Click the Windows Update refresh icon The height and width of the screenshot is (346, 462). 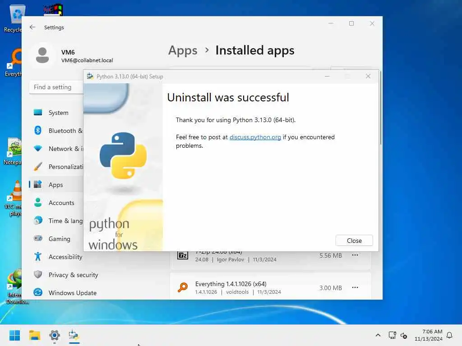pos(38,292)
